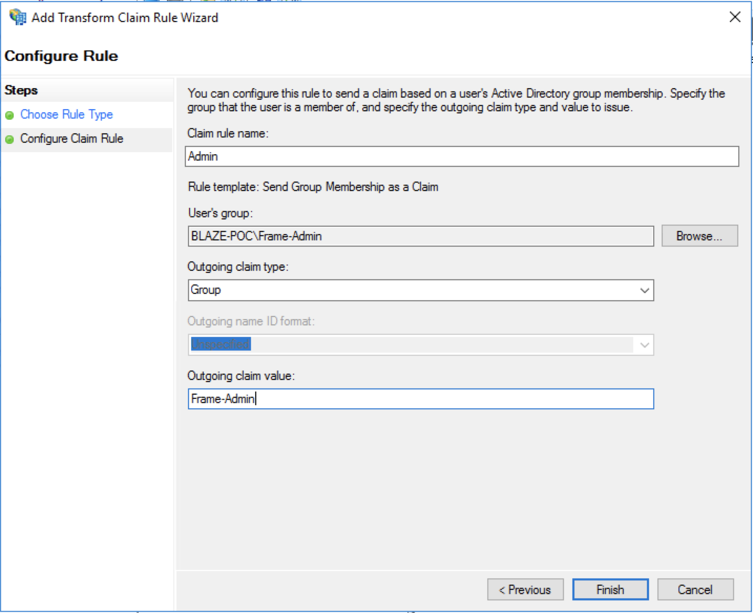Click Finish to save the claim rule
Viewport: 753px width, 613px height.
tap(610, 589)
